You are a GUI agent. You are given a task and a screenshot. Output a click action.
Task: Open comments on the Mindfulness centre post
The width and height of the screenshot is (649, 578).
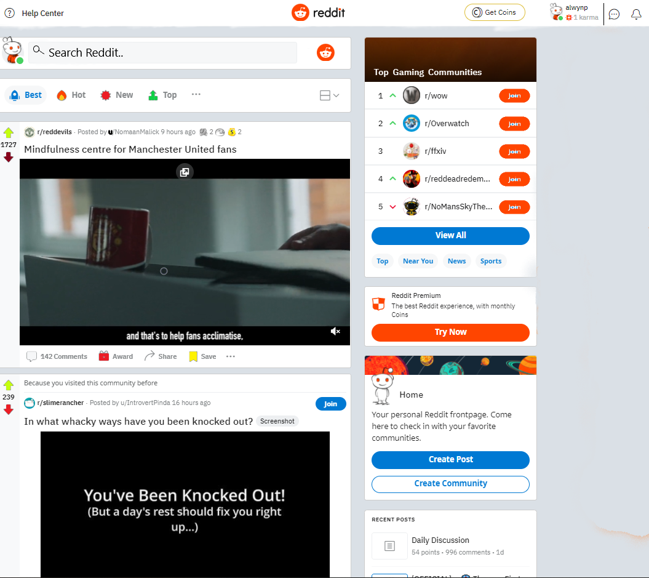pos(56,356)
